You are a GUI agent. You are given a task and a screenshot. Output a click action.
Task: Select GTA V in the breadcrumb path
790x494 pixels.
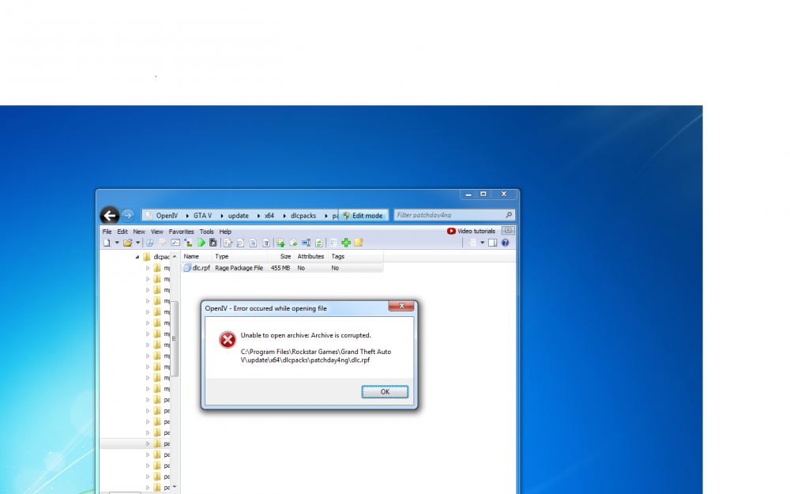point(202,215)
